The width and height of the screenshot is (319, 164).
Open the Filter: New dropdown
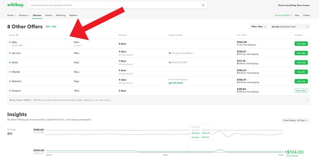(x=259, y=27)
